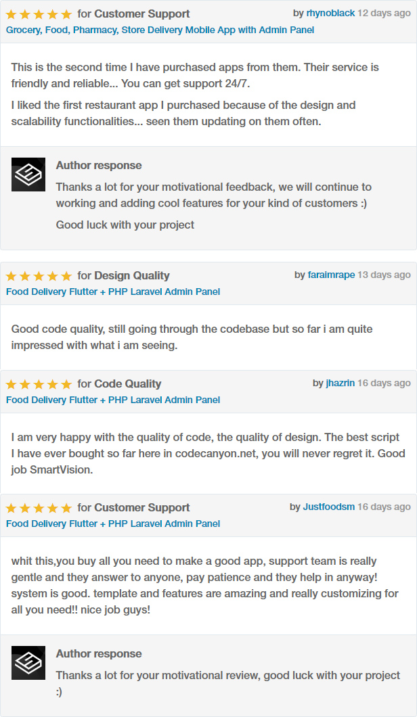Click the '12 days ago' timestamp
The height and width of the screenshot is (717, 417).
[x=384, y=13]
